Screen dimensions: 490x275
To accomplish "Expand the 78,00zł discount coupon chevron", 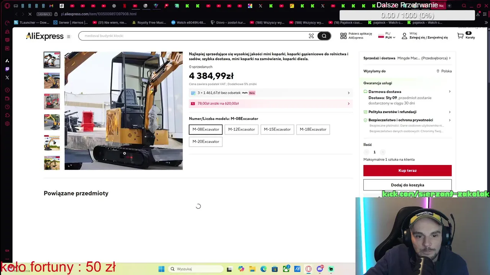I will [x=348, y=104].
